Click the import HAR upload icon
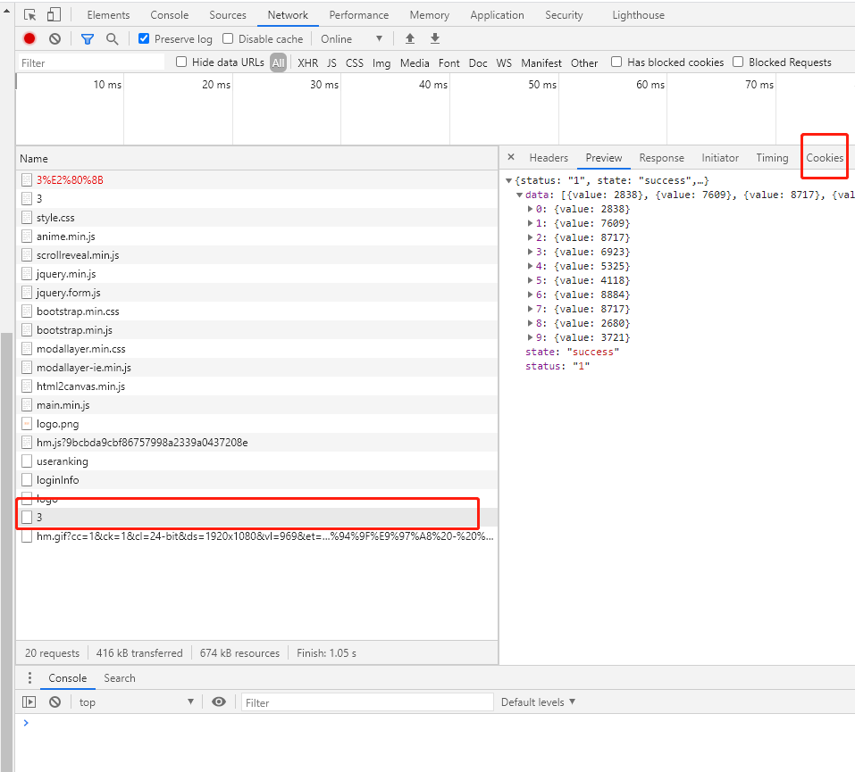The height and width of the screenshot is (772, 855). click(x=410, y=39)
